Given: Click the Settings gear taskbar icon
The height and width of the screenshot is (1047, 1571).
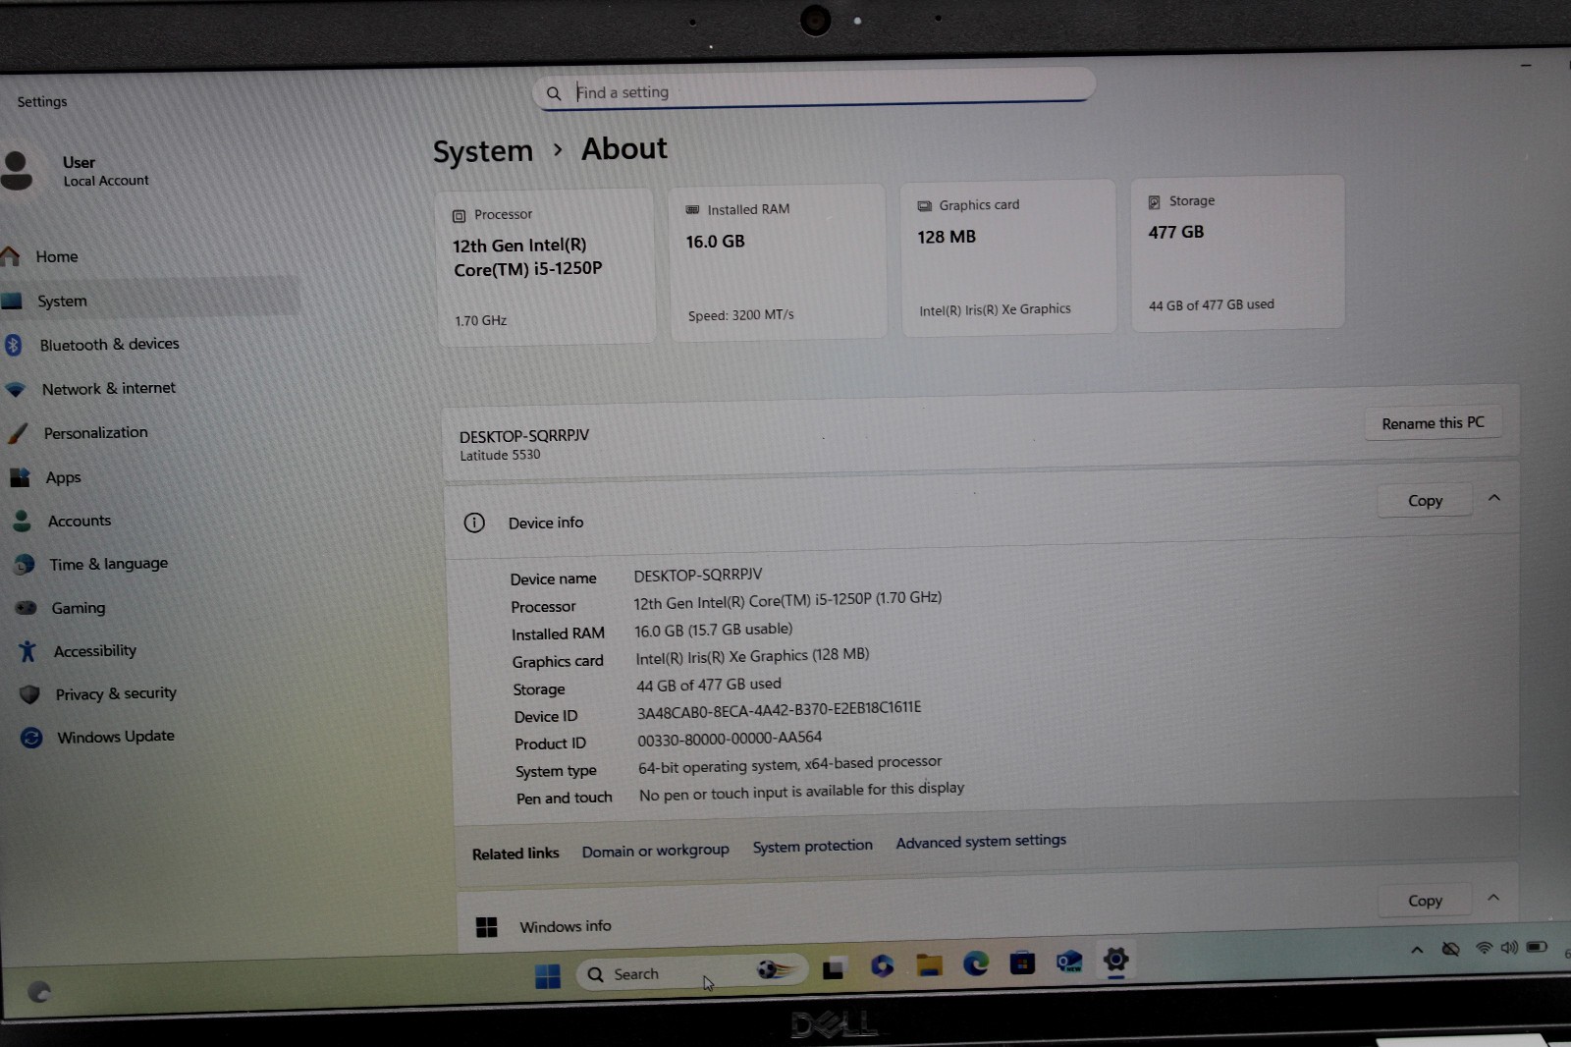Looking at the screenshot, I should click(x=1115, y=960).
